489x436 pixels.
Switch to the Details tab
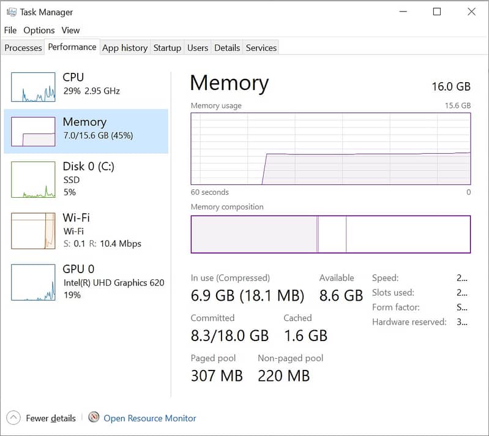click(x=227, y=48)
